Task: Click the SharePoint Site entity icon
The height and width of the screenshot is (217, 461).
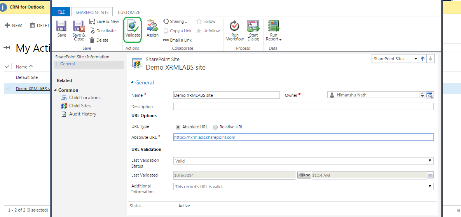Action: point(137,63)
